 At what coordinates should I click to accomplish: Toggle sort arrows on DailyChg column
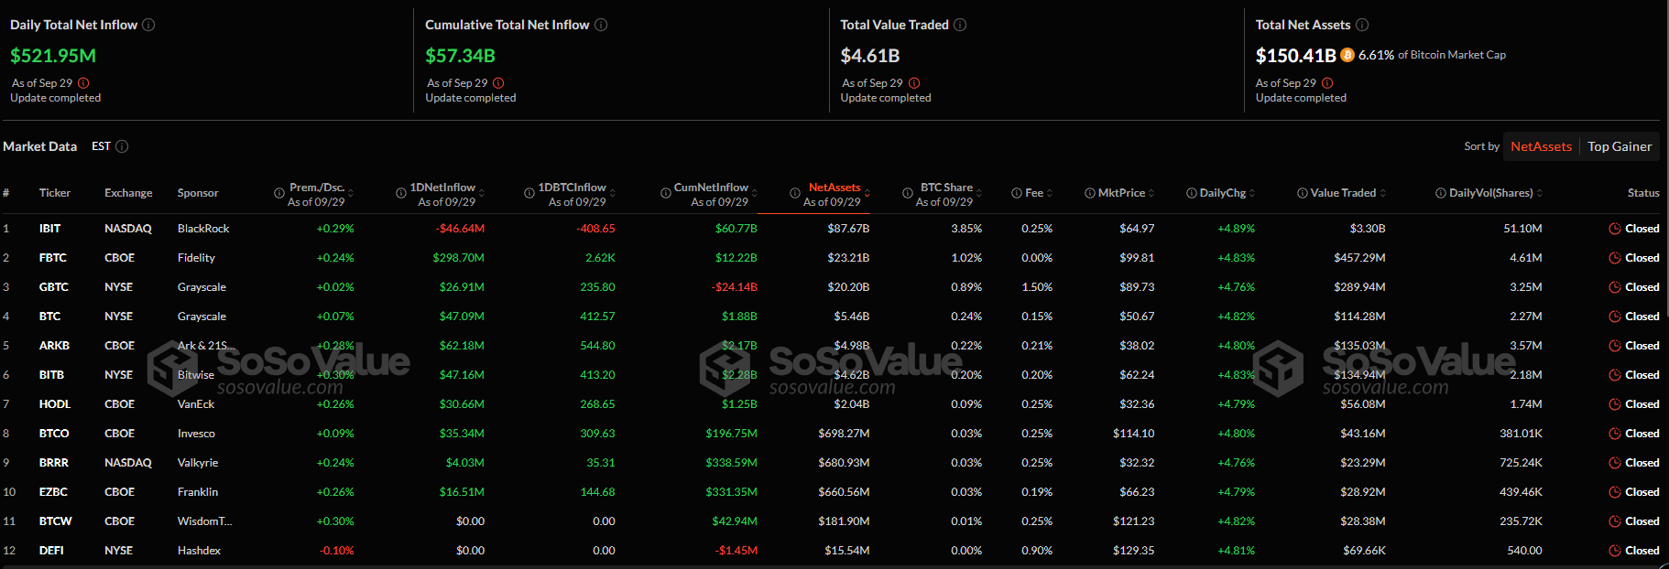tap(1252, 193)
